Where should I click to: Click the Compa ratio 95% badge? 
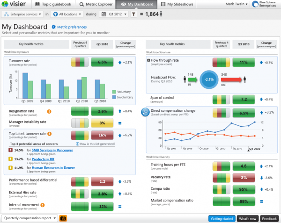coord(244,189)
